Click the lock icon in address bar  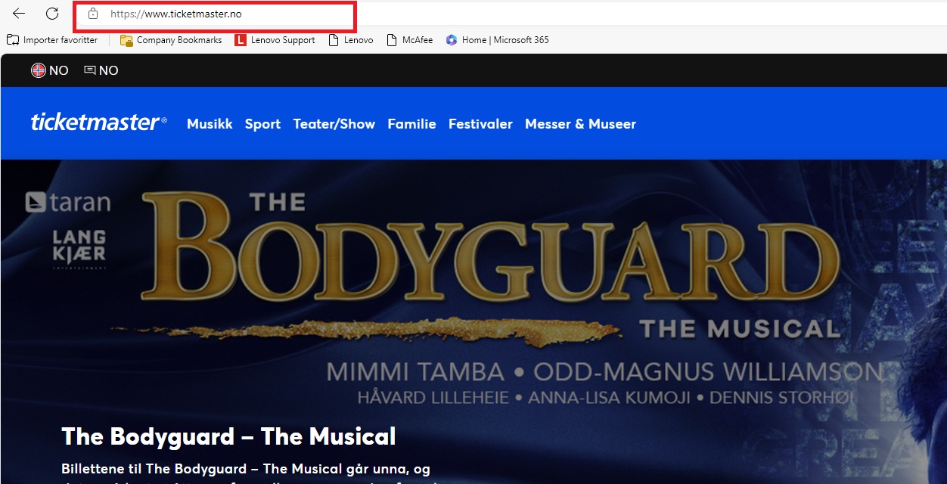pos(93,14)
